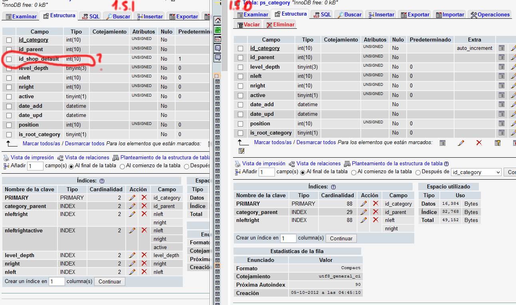This screenshot has height=305, width=516.
Task: Browse distinct values for position in right panel
Action: 502,123
